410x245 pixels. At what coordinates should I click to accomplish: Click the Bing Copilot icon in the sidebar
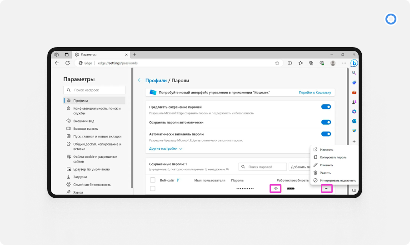coord(354,63)
